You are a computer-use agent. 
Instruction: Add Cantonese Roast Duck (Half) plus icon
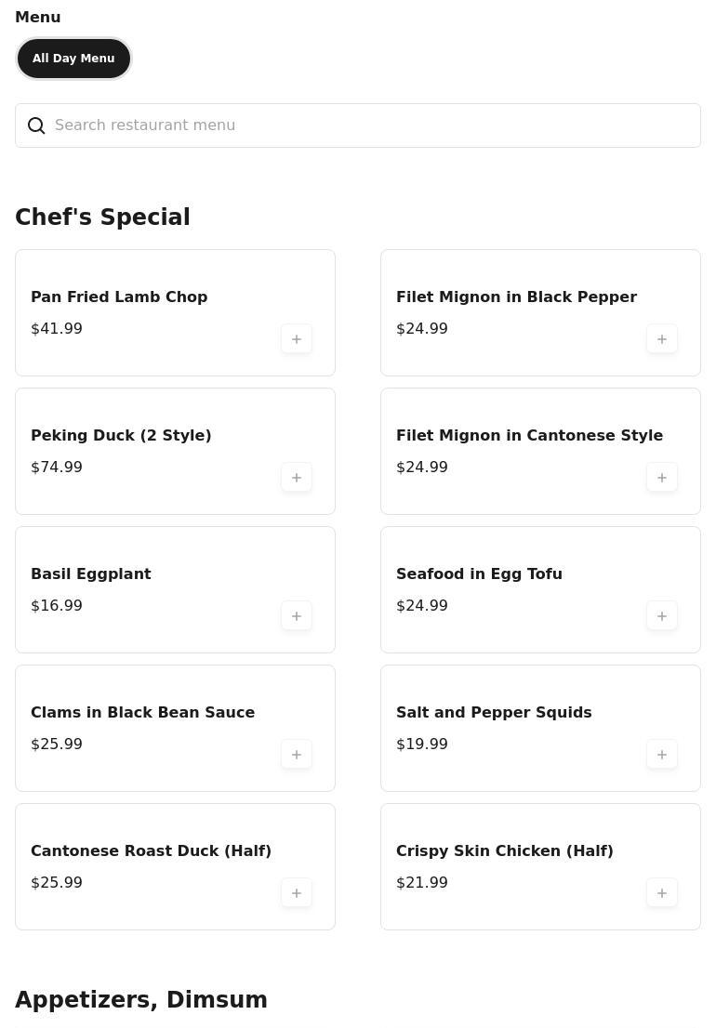click(297, 893)
